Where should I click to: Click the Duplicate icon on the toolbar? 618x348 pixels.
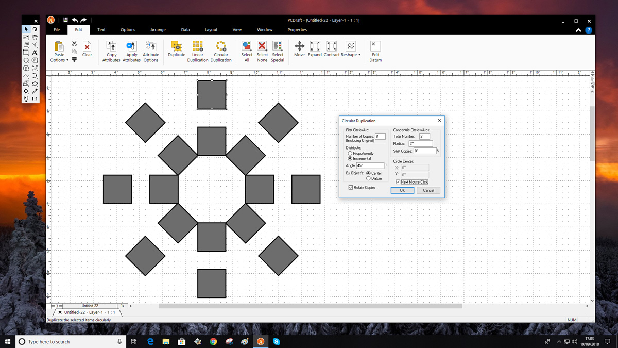pyautogui.click(x=176, y=50)
